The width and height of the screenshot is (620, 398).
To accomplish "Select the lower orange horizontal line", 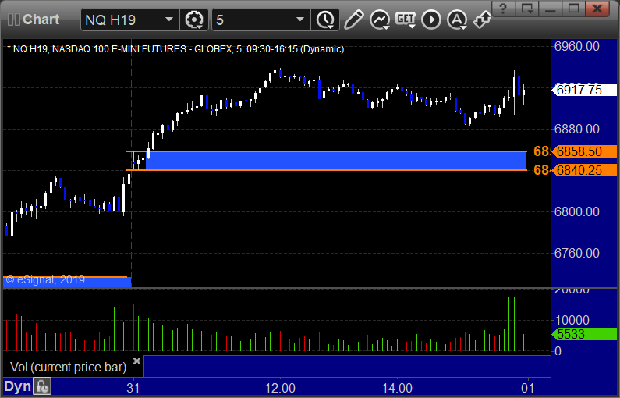I will coord(326,170).
